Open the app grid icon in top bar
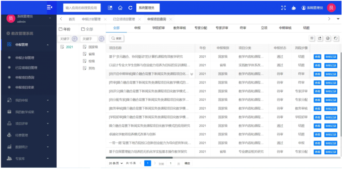343x169 pixels. click(x=110, y=8)
